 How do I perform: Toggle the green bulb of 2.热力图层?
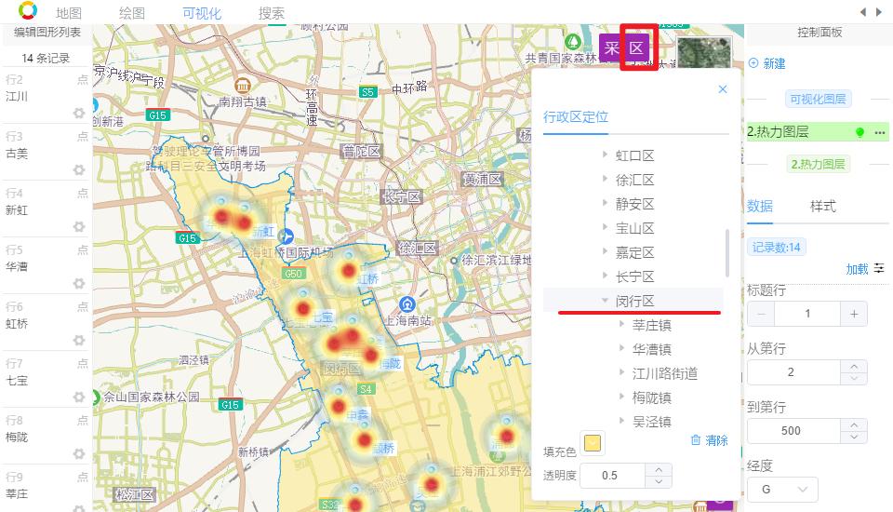tap(860, 132)
